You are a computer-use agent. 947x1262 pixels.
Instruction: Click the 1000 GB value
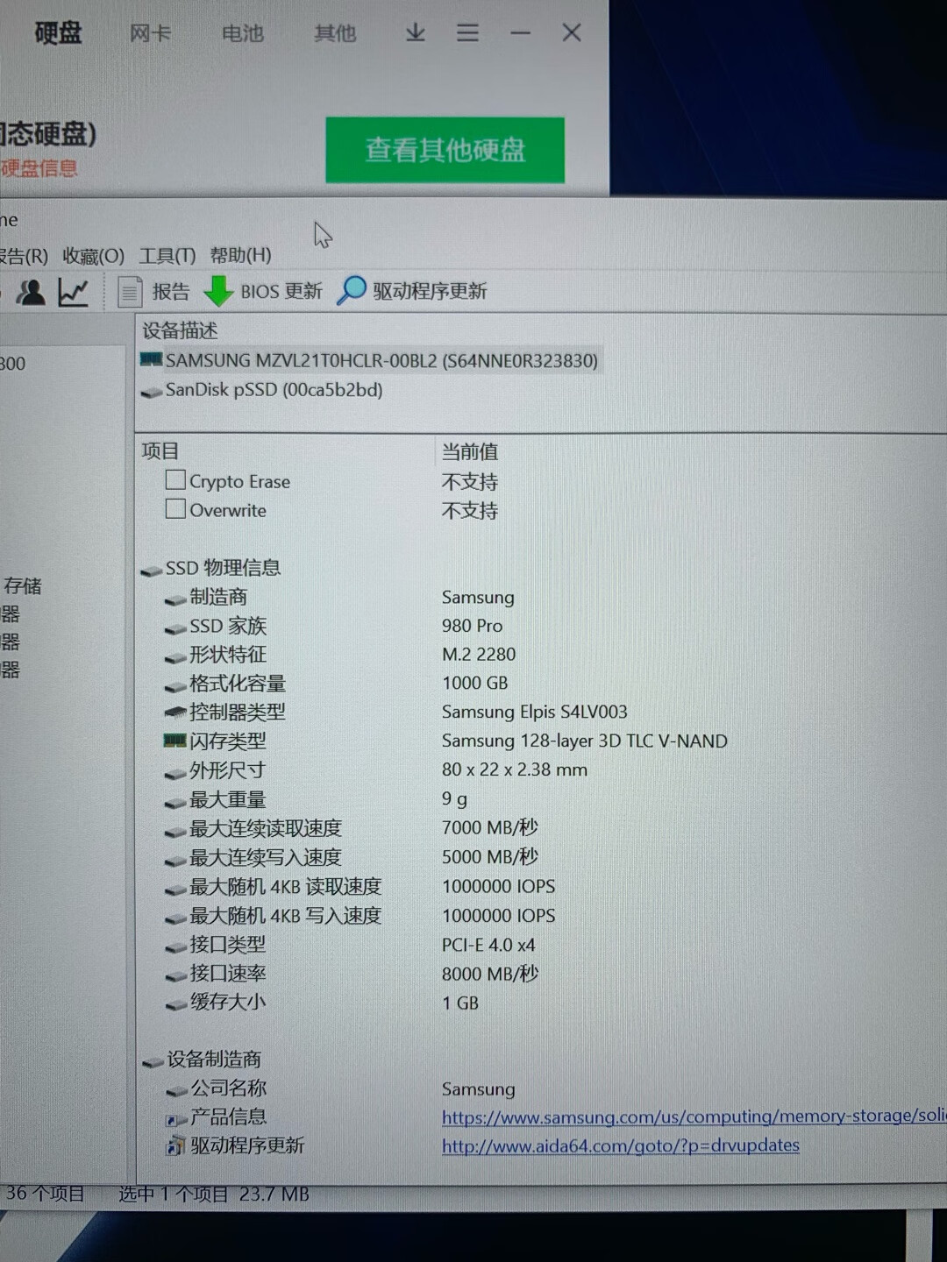[x=474, y=683]
